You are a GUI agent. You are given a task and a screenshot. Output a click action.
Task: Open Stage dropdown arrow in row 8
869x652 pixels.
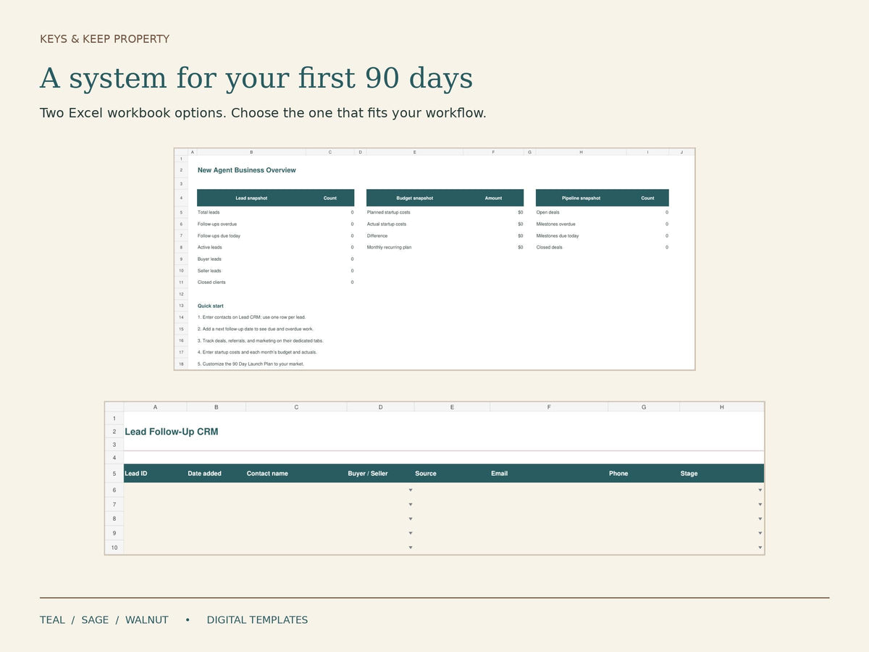click(x=760, y=519)
